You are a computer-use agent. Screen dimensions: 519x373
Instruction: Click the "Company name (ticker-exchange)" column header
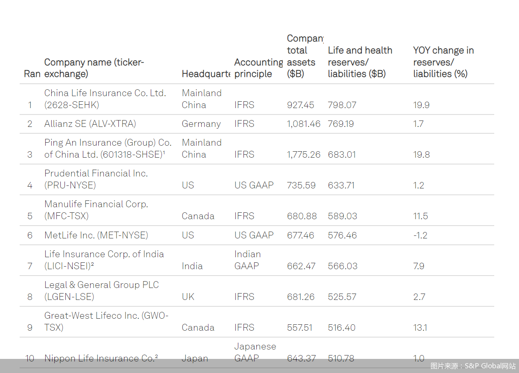(94, 68)
